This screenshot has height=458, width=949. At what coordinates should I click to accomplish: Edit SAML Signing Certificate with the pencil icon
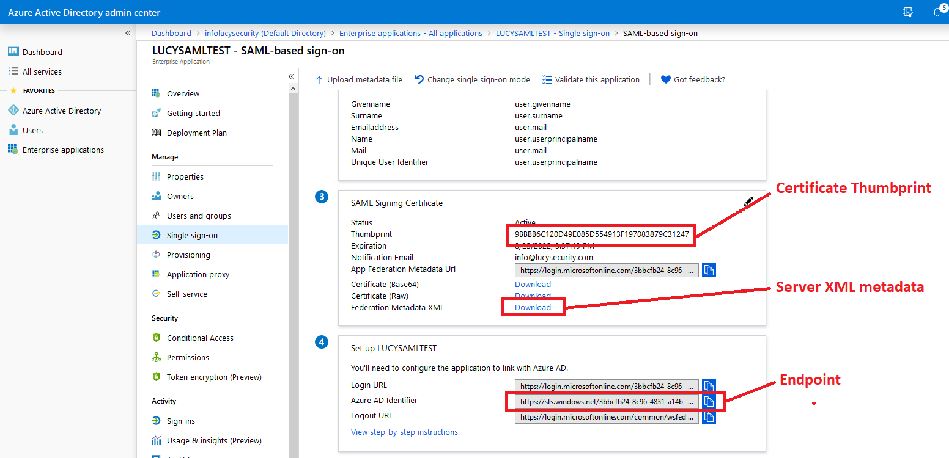(x=748, y=202)
